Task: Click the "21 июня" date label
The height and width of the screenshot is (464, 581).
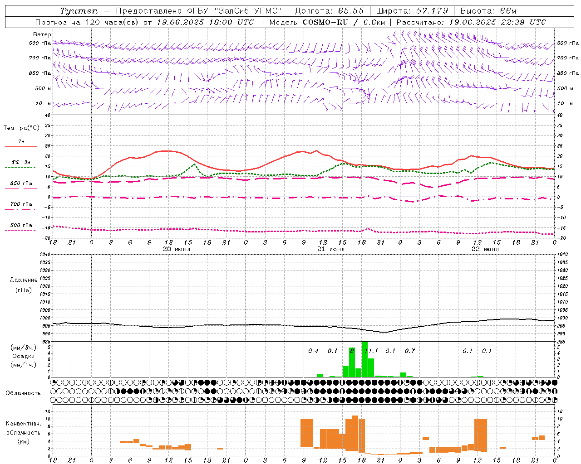Action: 331,249
